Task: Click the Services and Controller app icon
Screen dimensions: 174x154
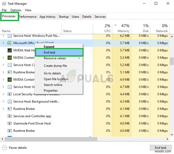Action: click(x=10, y=116)
